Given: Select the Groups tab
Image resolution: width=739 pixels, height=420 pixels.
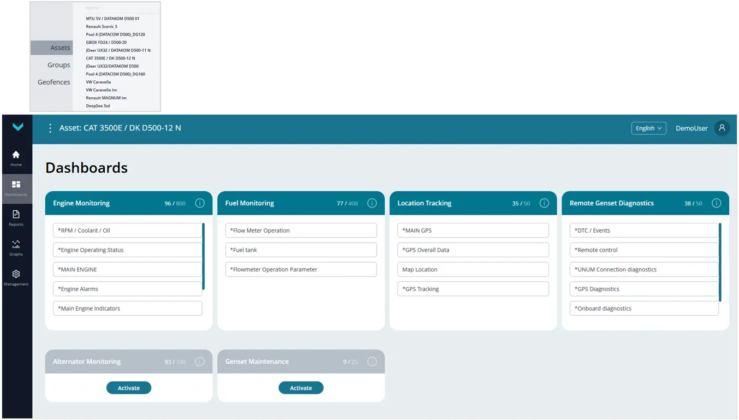Looking at the screenshot, I should point(58,65).
